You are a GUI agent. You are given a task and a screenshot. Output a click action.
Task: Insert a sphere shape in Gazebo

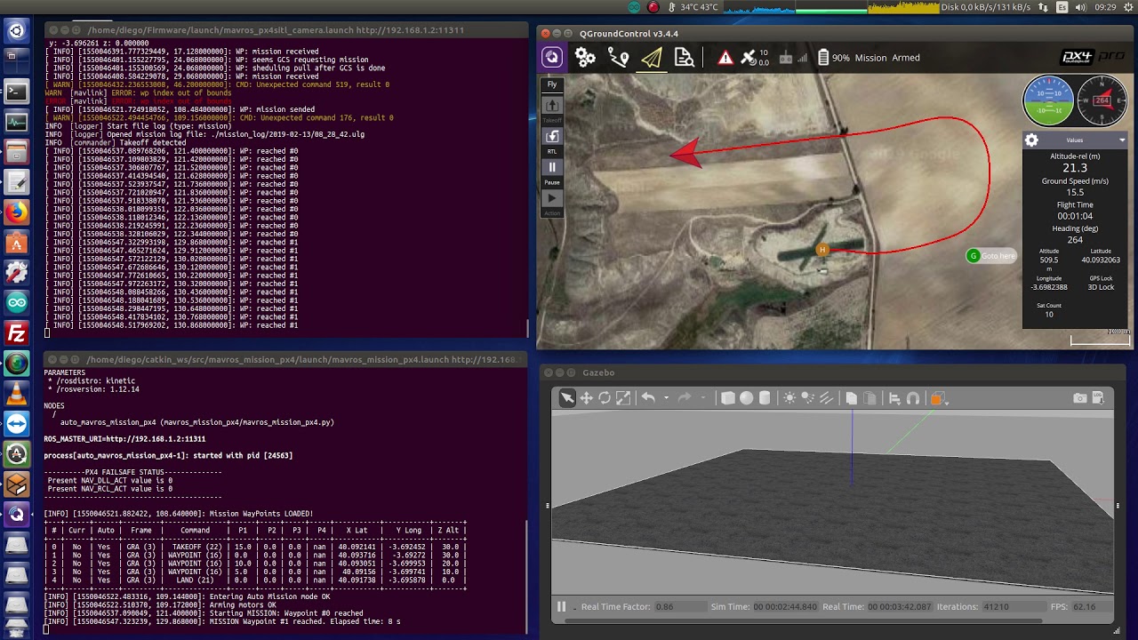(x=746, y=398)
